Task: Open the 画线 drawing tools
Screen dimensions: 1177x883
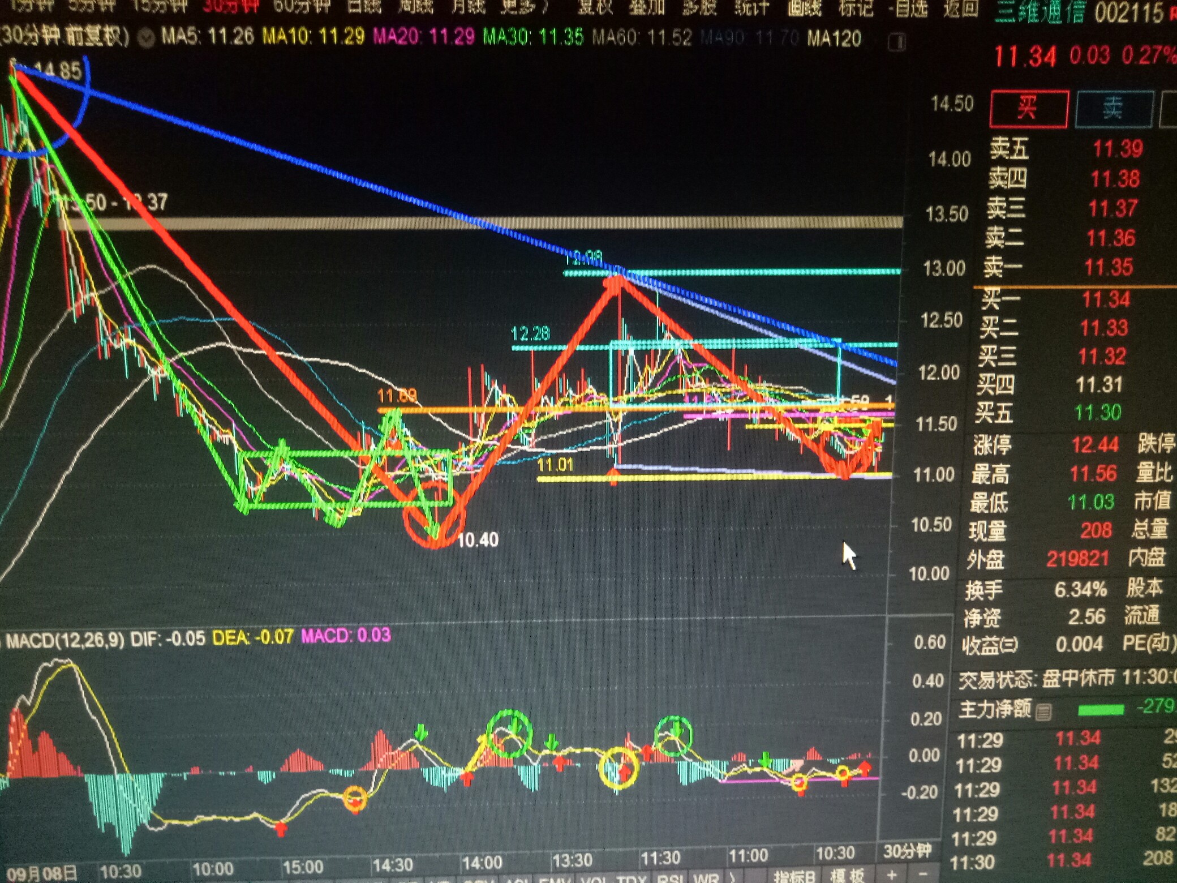Action: coord(804,7)
